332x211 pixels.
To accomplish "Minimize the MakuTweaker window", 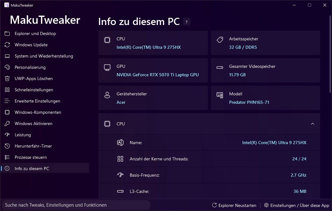I will [x=294, y=5].
